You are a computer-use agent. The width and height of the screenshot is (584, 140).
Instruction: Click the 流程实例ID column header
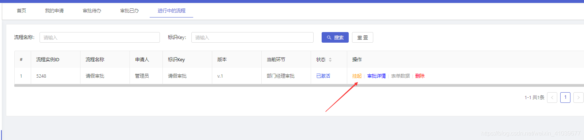tap(48, 59)
